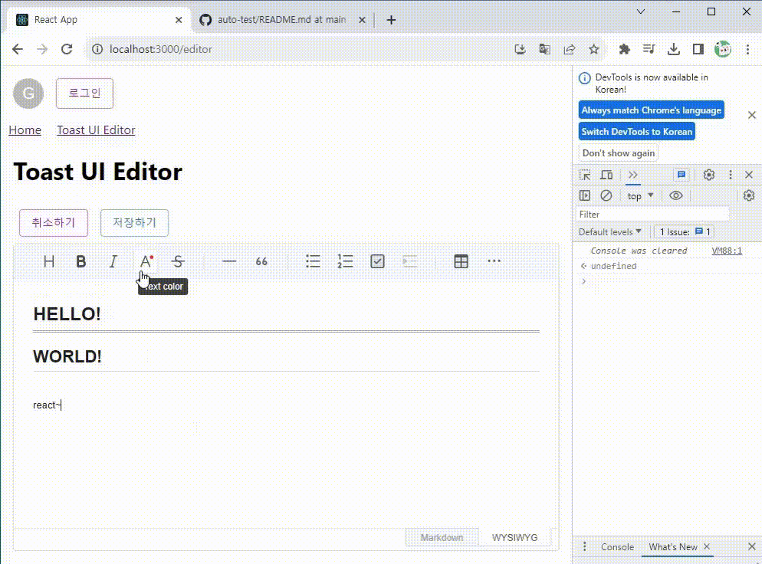Insert a table

pos(461,261)
